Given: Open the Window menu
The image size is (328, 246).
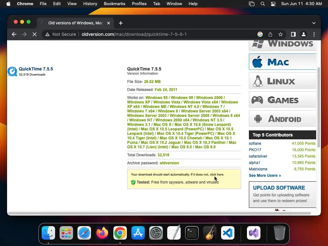Looking at the screenshot, I should (174, 4).
